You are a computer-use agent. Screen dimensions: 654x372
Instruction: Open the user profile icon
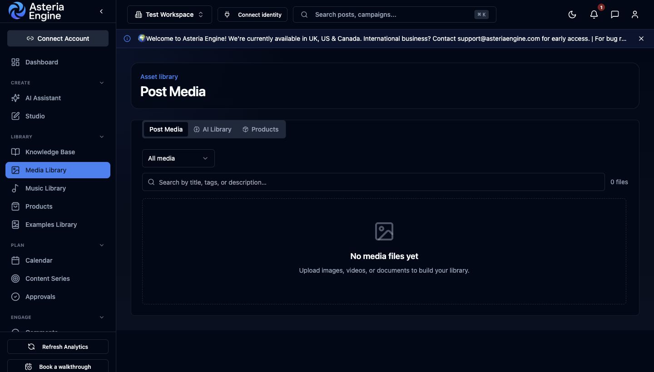635,15
